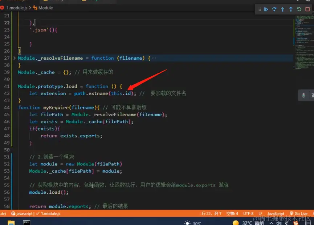The width and height of the screenshot is (314, 225).
Task: Switch input language 英 indicator
Action: pos(286,223)
